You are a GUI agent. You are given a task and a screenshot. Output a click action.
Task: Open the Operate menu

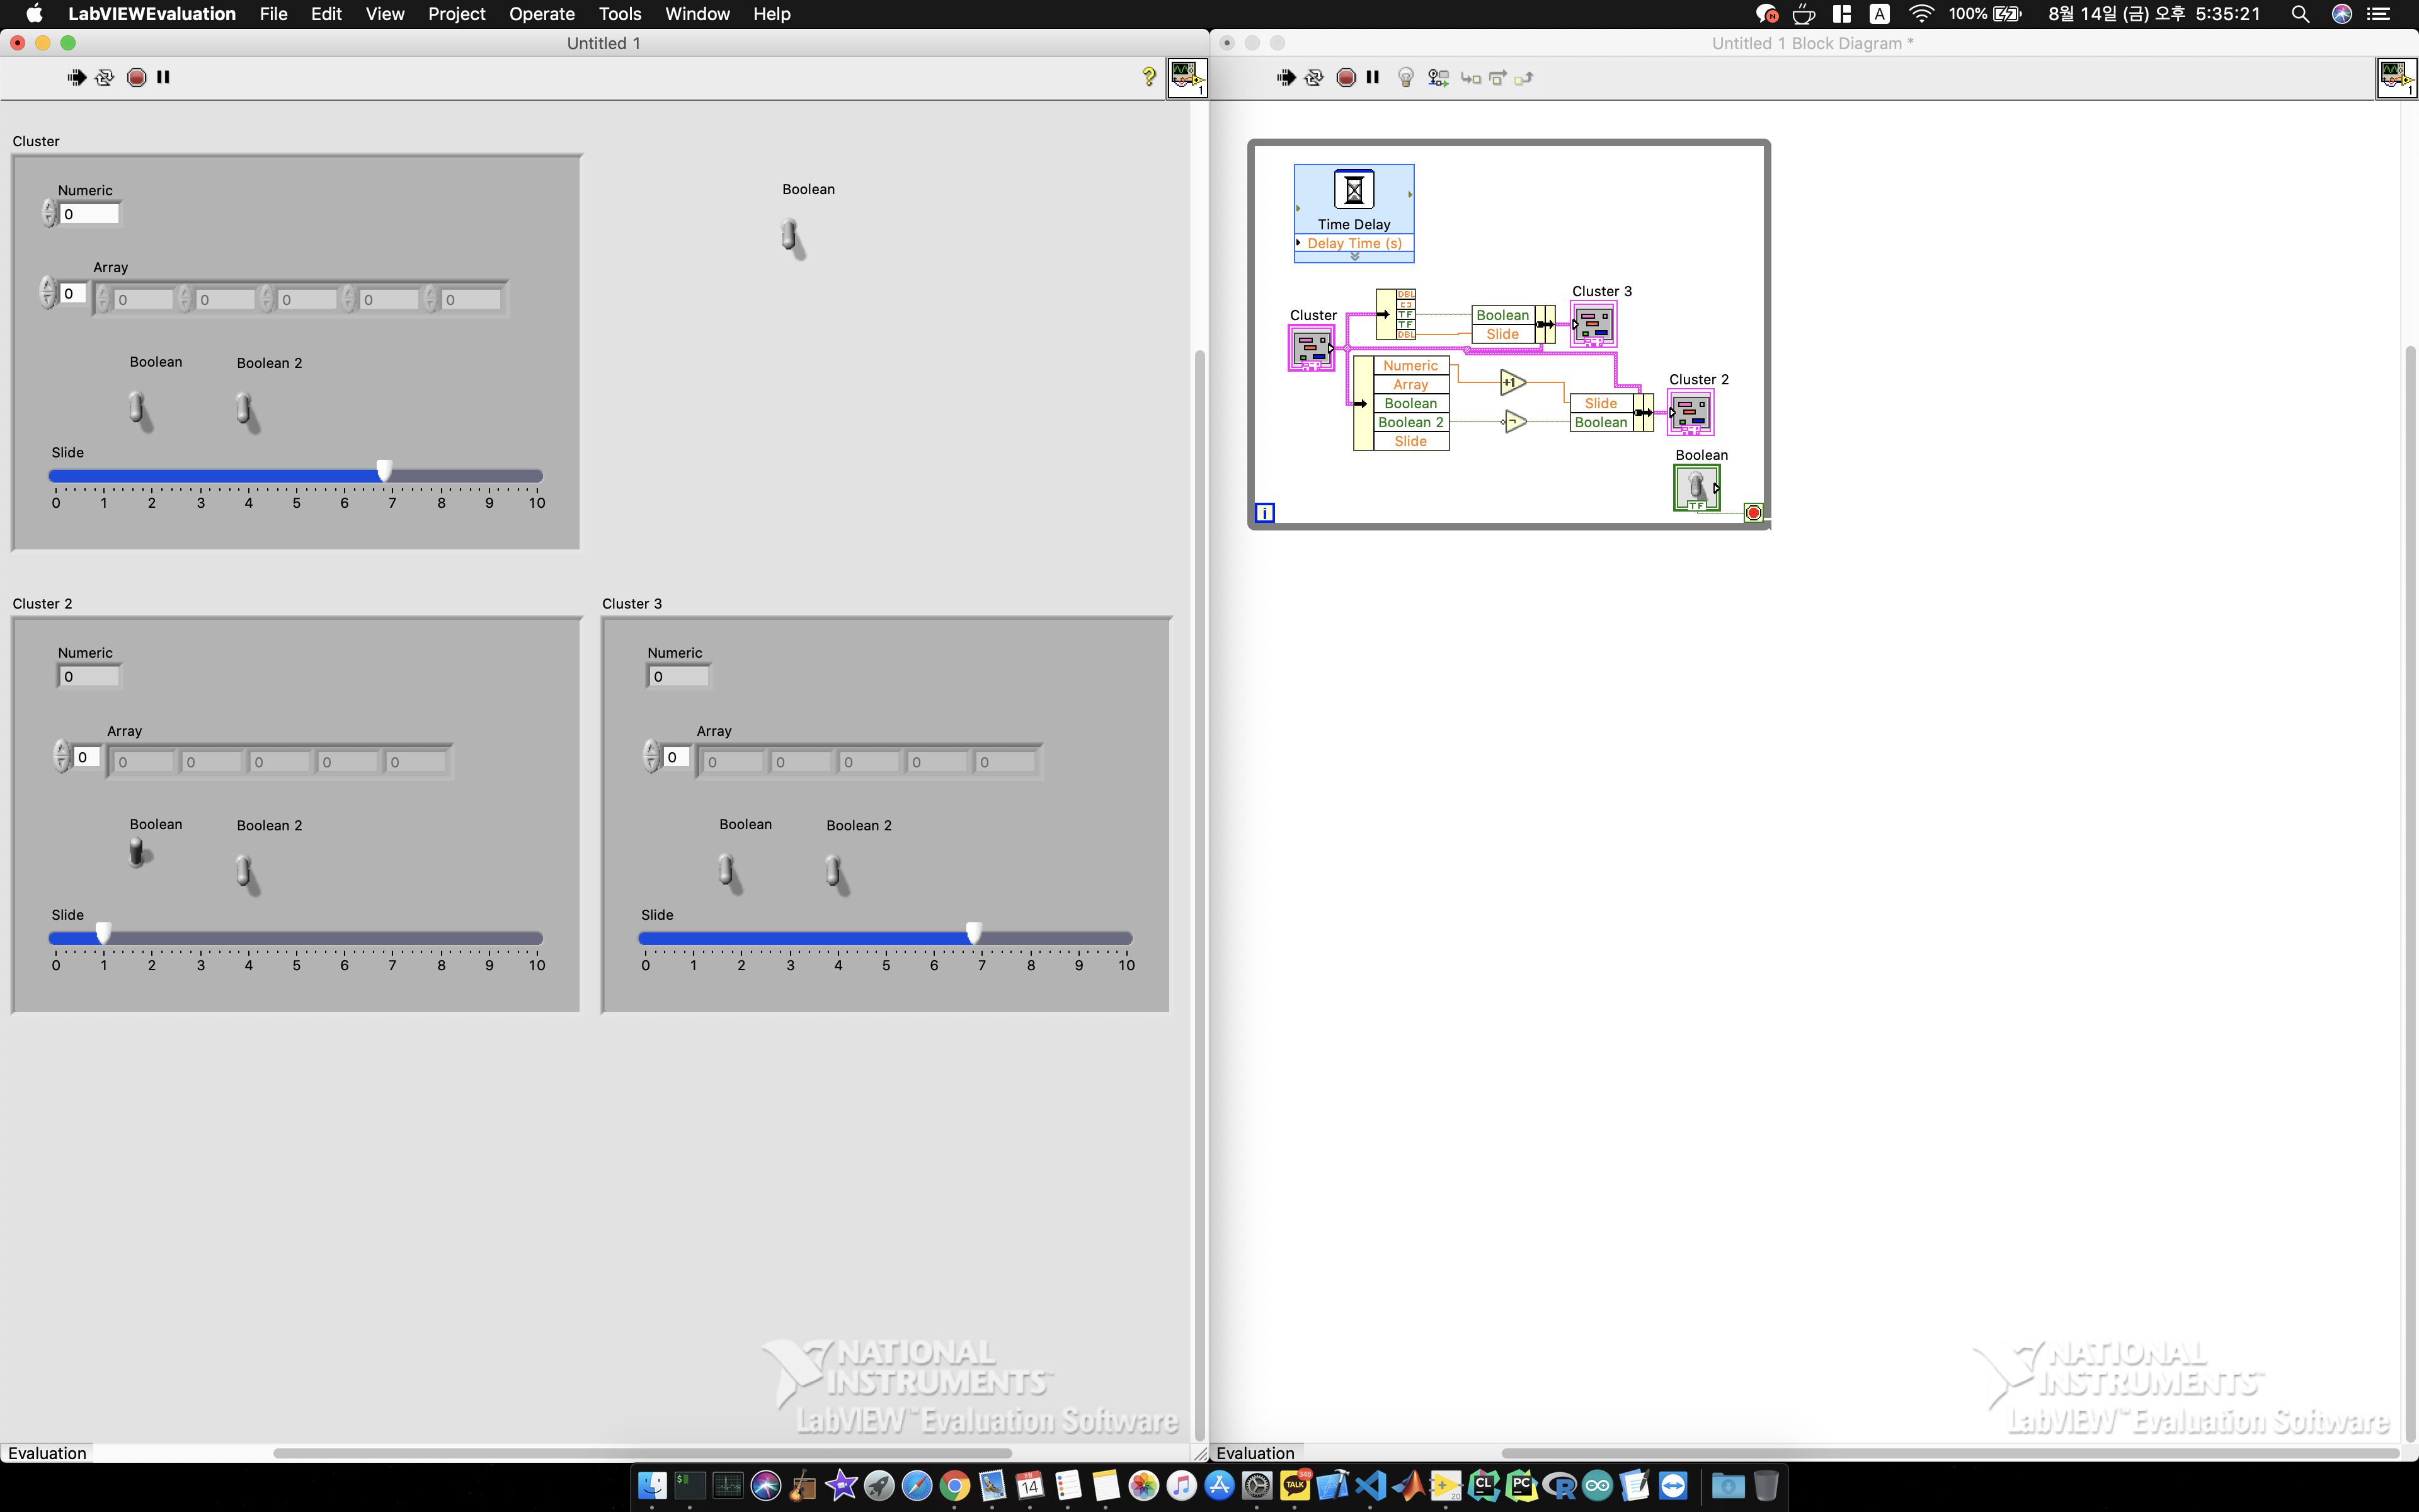point(542,14)
